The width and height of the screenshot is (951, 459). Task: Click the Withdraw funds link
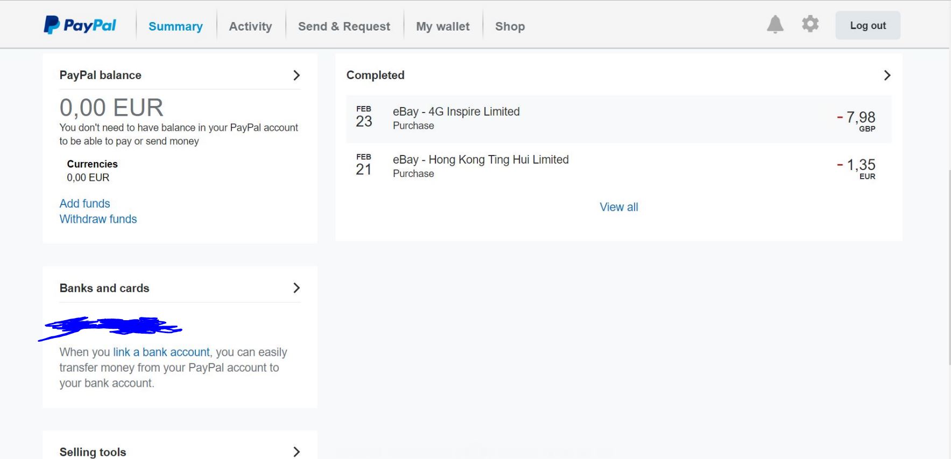click(x=98, y=219)
